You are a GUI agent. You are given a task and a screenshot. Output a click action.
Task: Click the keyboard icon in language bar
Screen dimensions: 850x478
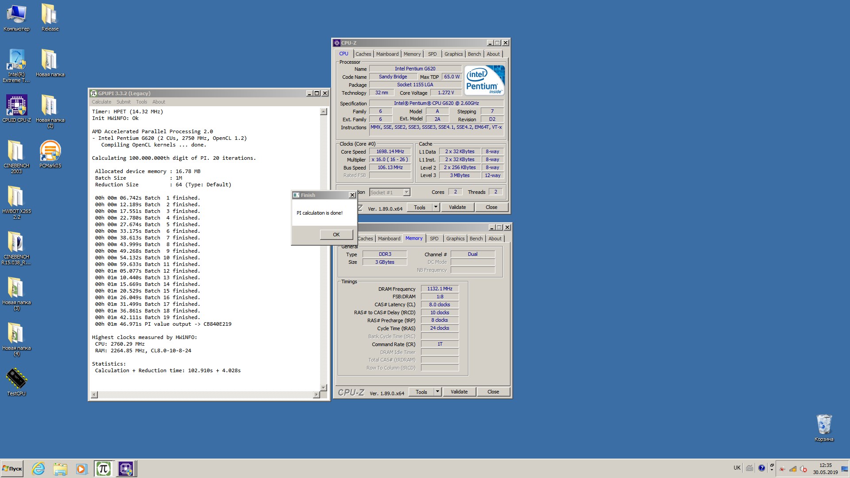click(750, 468)
